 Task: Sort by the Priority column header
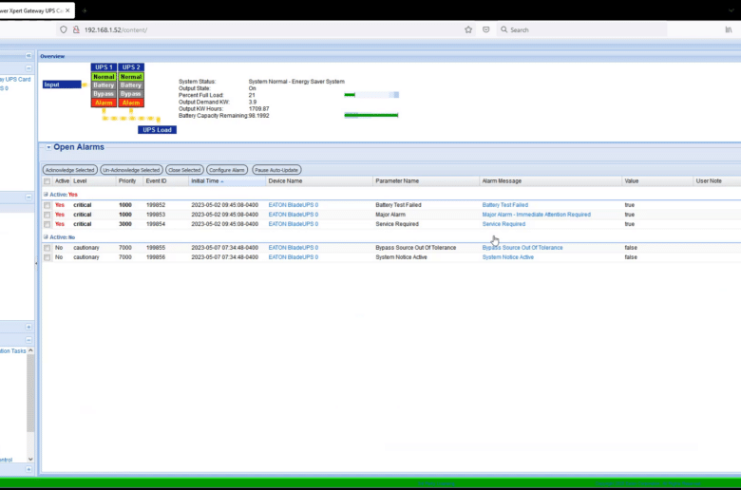tap(129, 181)
